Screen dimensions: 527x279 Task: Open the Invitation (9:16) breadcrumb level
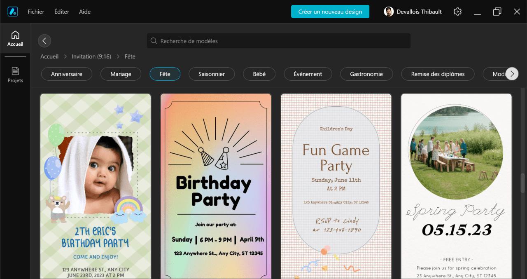point(91,56)
